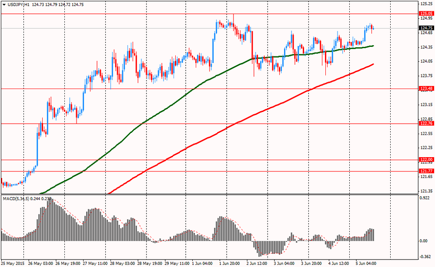This screenshot has height=267, width=435.
Task: Click the 122.76 red level label
Action: tap(426, 124)
